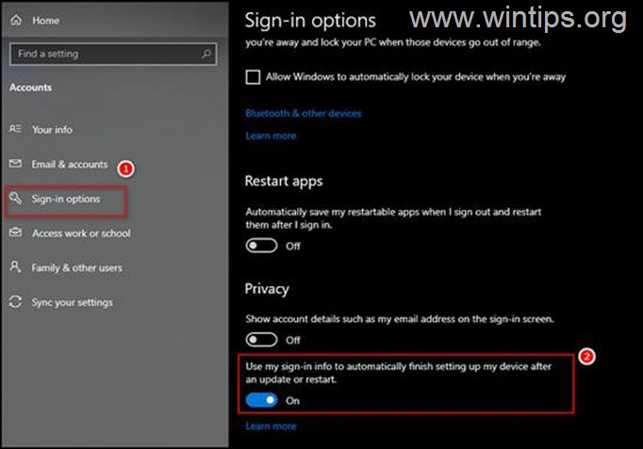The image size is (643, 449).
Task: Click Learn more below sign-in info toggle
Action: coord(271,426)
